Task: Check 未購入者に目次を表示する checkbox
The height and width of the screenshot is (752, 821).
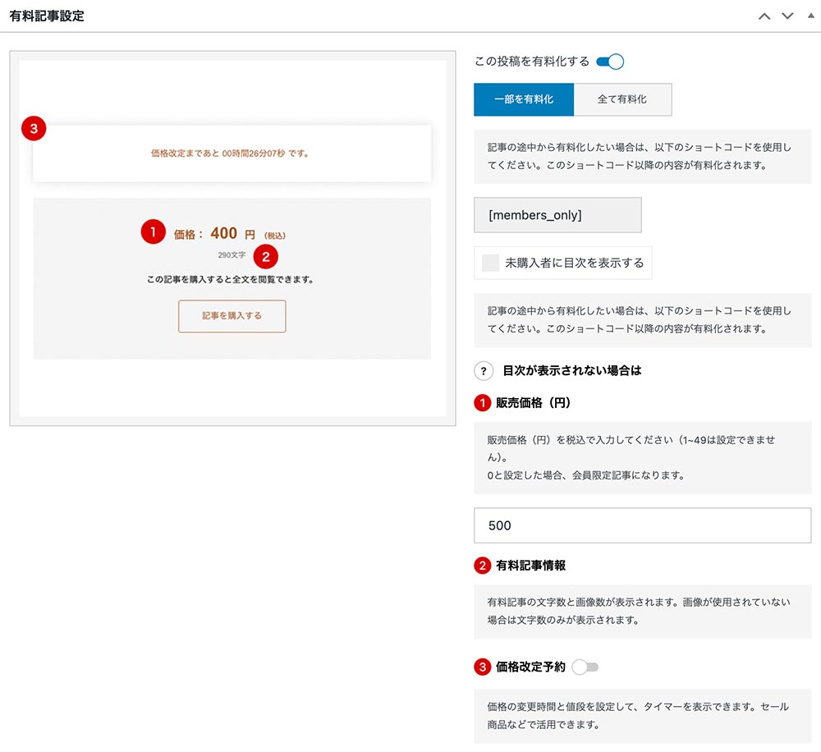Action: (x=491, y=263)
